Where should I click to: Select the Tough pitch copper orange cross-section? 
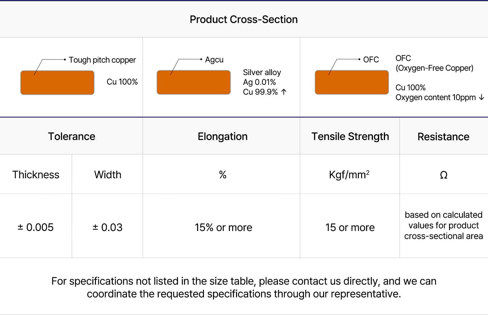tap(57, 83)
